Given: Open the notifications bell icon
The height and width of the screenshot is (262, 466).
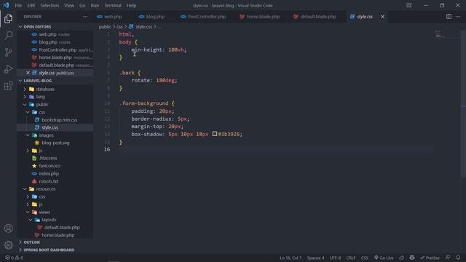Looking at the screenshot, I should coord(458,258).
